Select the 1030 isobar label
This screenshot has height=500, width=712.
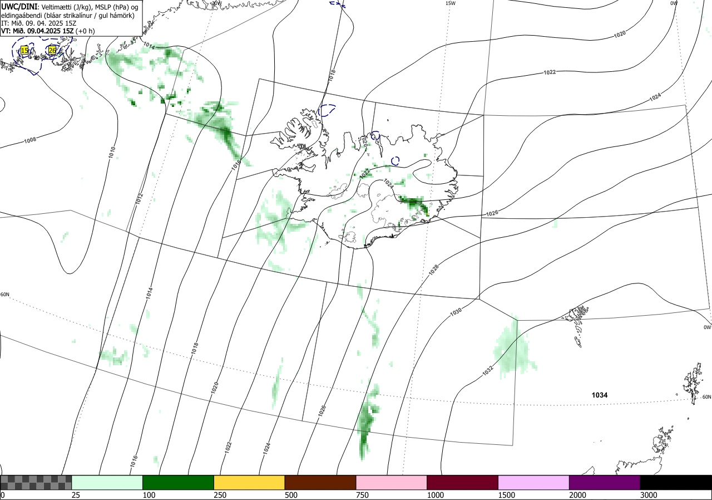(x=456, y=312)
